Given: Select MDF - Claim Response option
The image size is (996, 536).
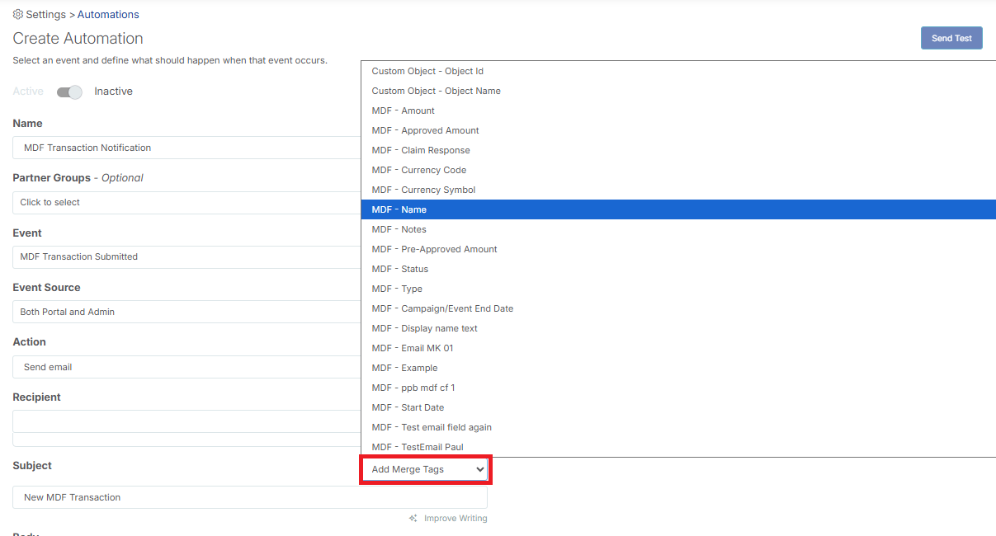Looking at the screenshot, I should pyautogui.click(x=678, y=150).
